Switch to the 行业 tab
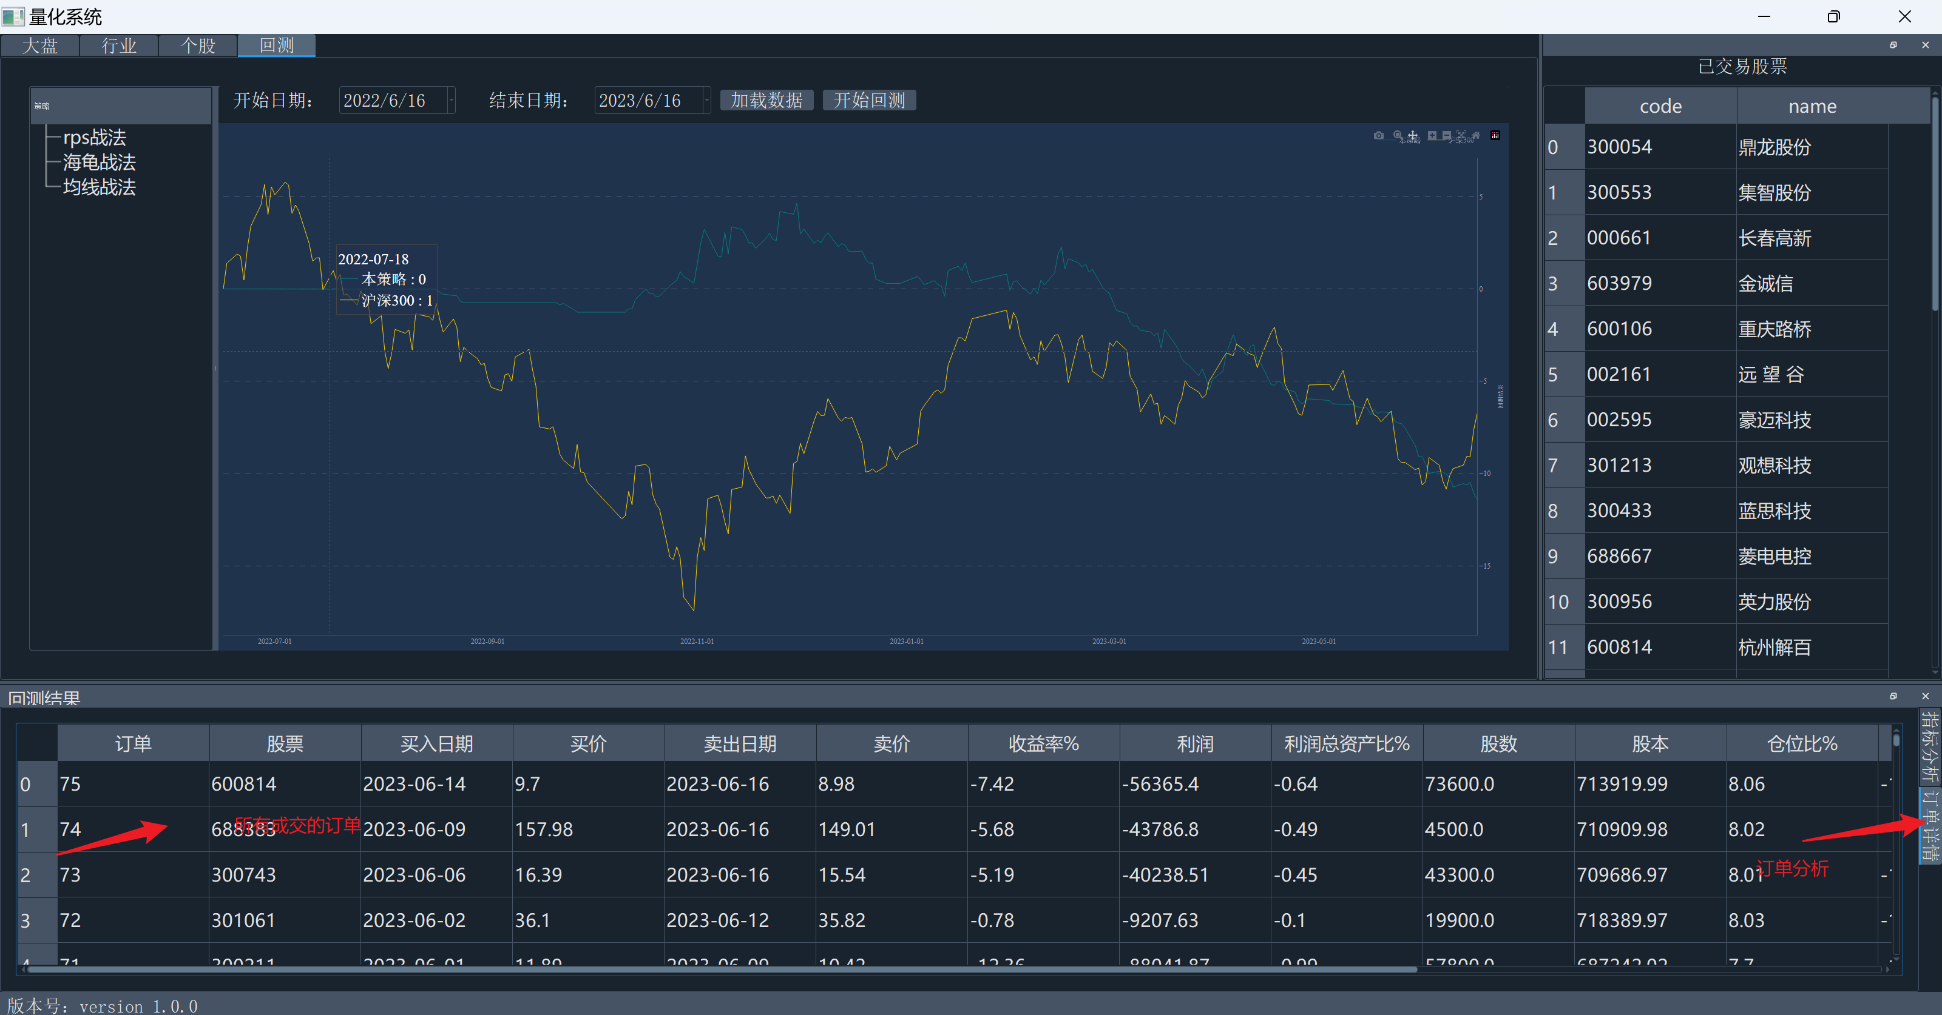Viewport: 1942px width, 1015px height. pos(119,45)
